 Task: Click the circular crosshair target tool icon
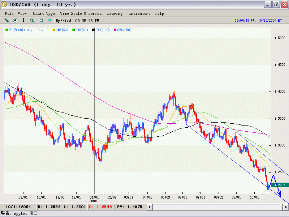(x=15, y=20)
